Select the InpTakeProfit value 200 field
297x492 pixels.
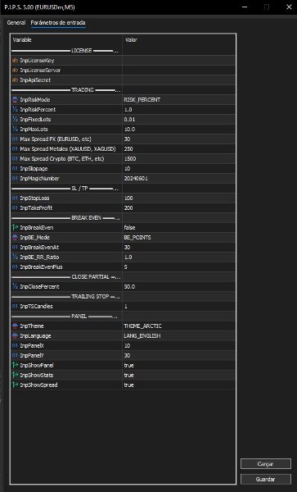pos(178,207)
